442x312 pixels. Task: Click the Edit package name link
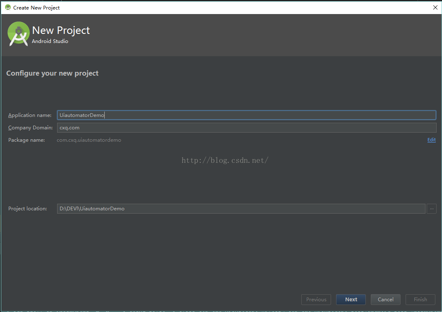pos(432,140)
